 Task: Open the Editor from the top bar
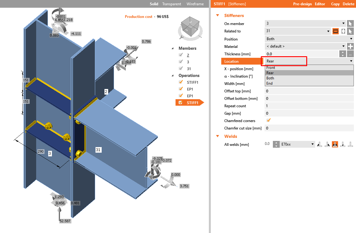[320, 4]
